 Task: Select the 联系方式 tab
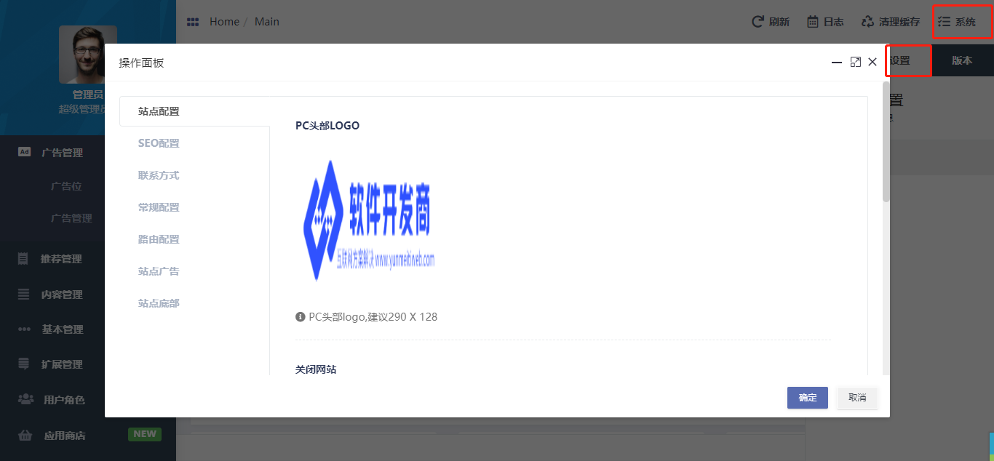[159, 175]
